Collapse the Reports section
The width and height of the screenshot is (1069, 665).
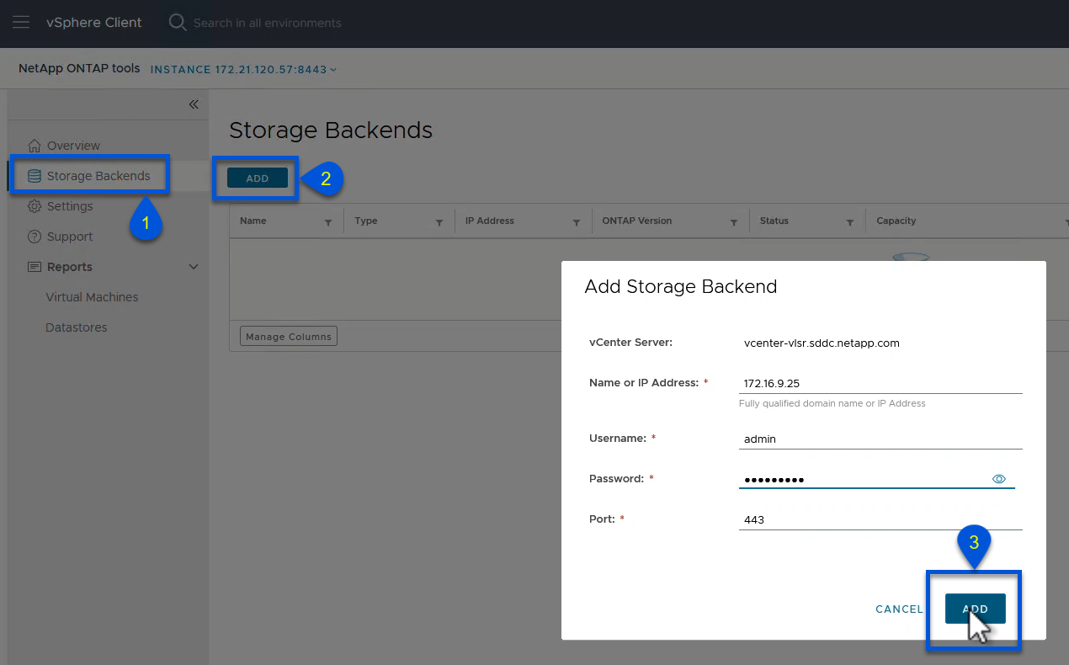194,267
